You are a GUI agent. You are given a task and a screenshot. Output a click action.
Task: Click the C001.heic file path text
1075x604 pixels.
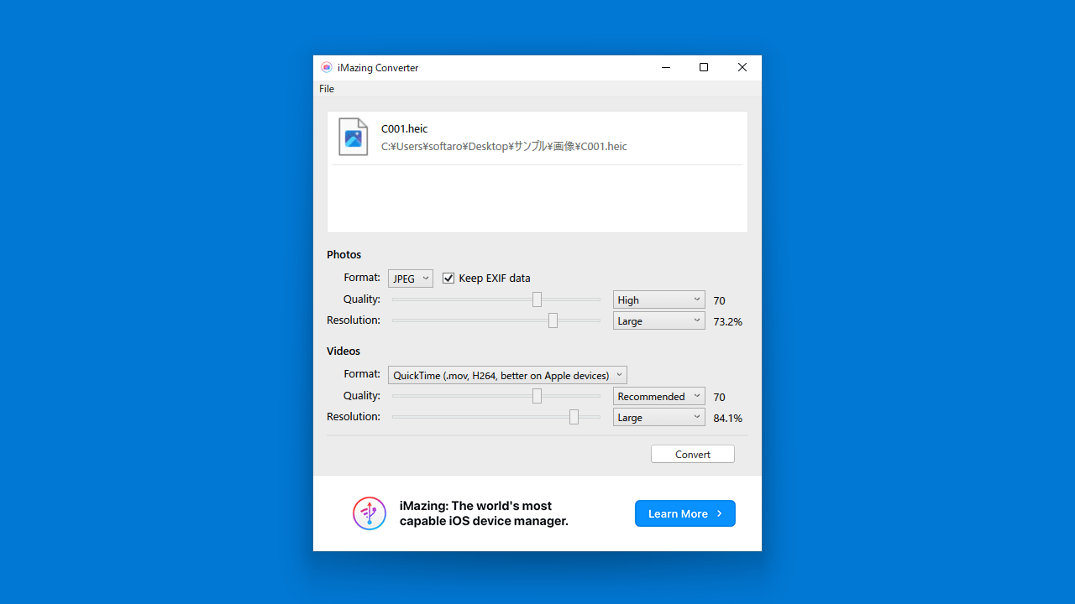point(504,146)
